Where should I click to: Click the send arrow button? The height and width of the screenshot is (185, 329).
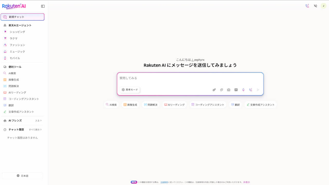[x=258, y=90]
